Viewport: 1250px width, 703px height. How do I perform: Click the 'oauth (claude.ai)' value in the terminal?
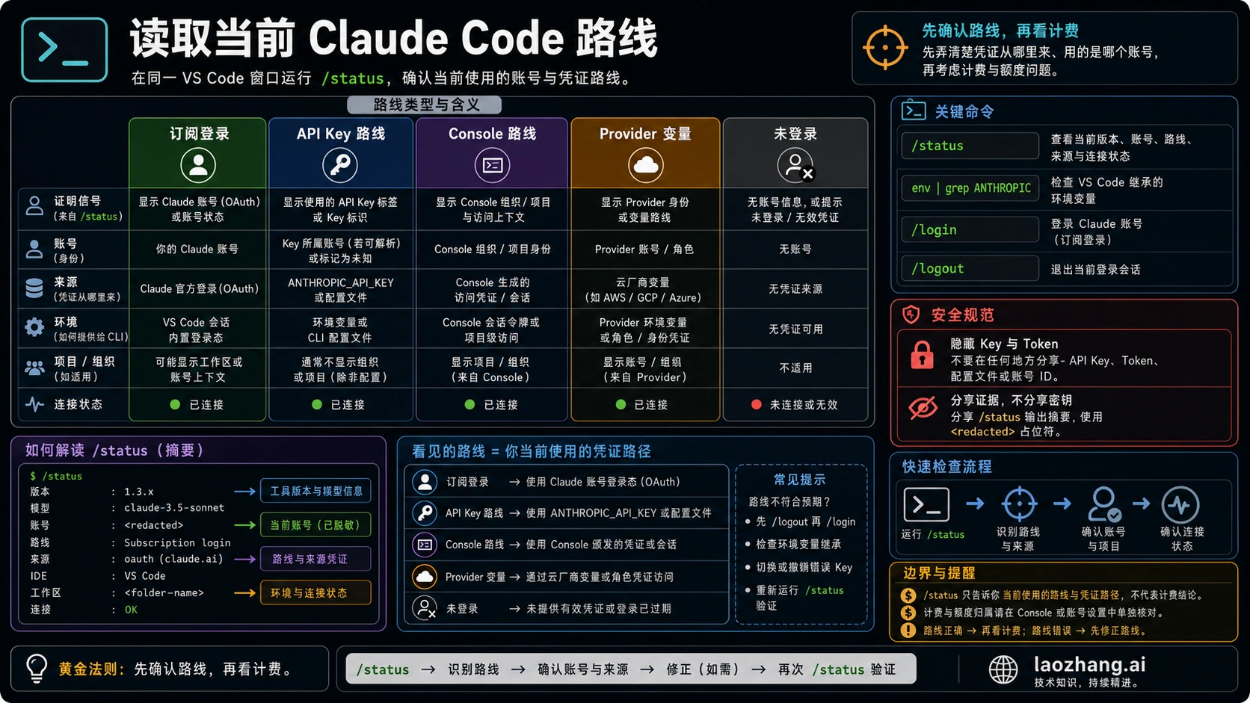(173, 559)
